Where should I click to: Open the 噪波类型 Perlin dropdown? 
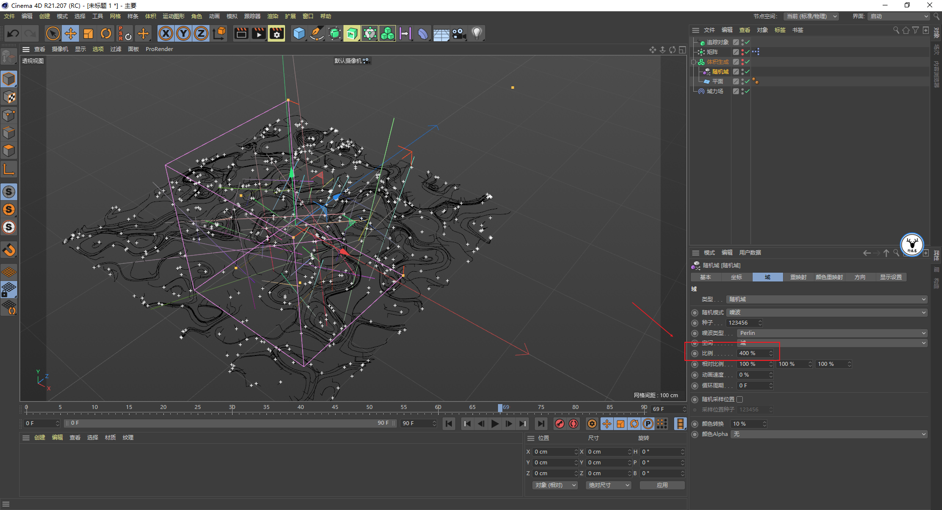(831, 333)
